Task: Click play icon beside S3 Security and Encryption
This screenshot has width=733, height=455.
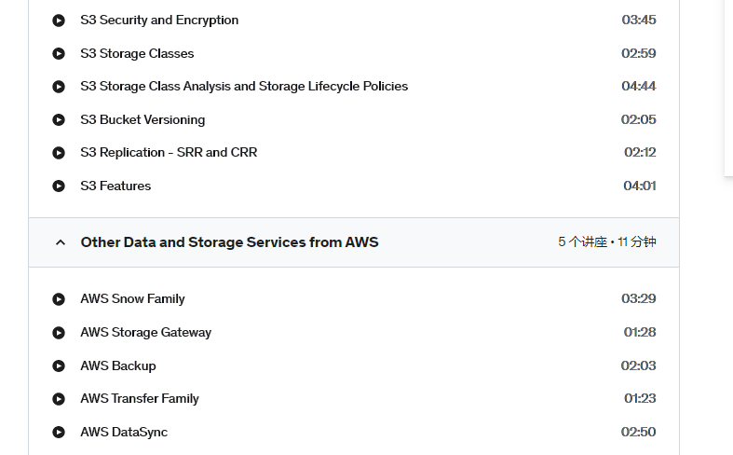Action: [x=59, y=21]
